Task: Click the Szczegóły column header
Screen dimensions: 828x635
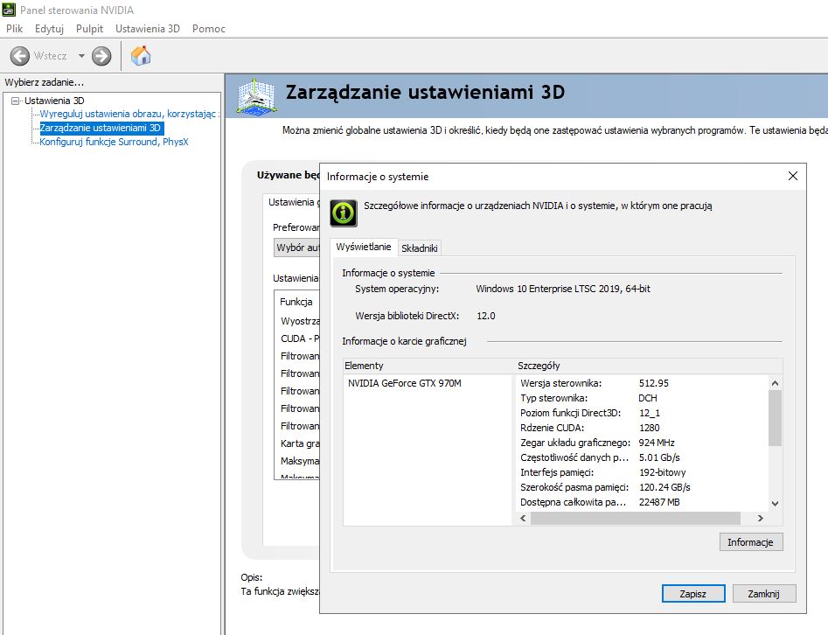Action: 649,366
